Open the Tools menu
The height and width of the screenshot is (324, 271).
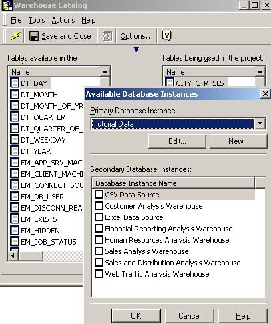point(37,20)
